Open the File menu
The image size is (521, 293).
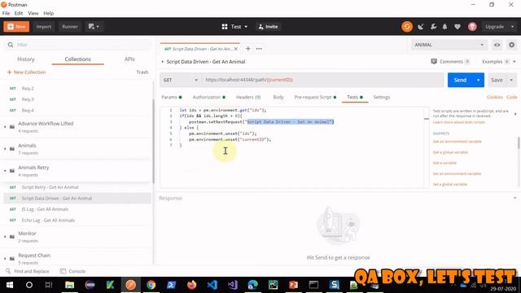click(x=6, y=13)
